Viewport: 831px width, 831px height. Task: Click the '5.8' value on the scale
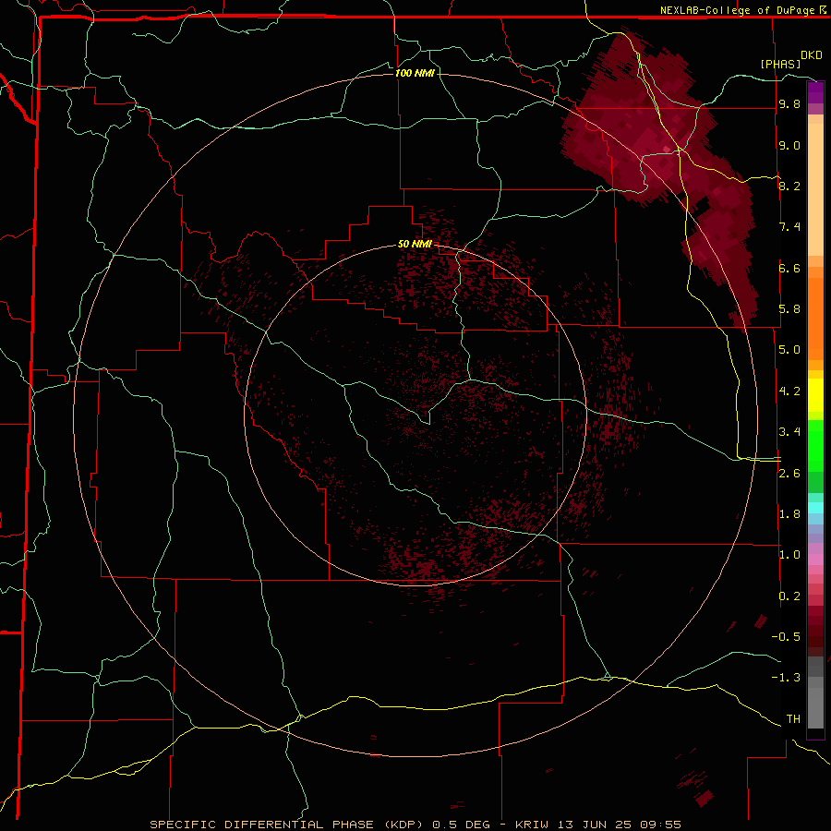click(789, 309)
